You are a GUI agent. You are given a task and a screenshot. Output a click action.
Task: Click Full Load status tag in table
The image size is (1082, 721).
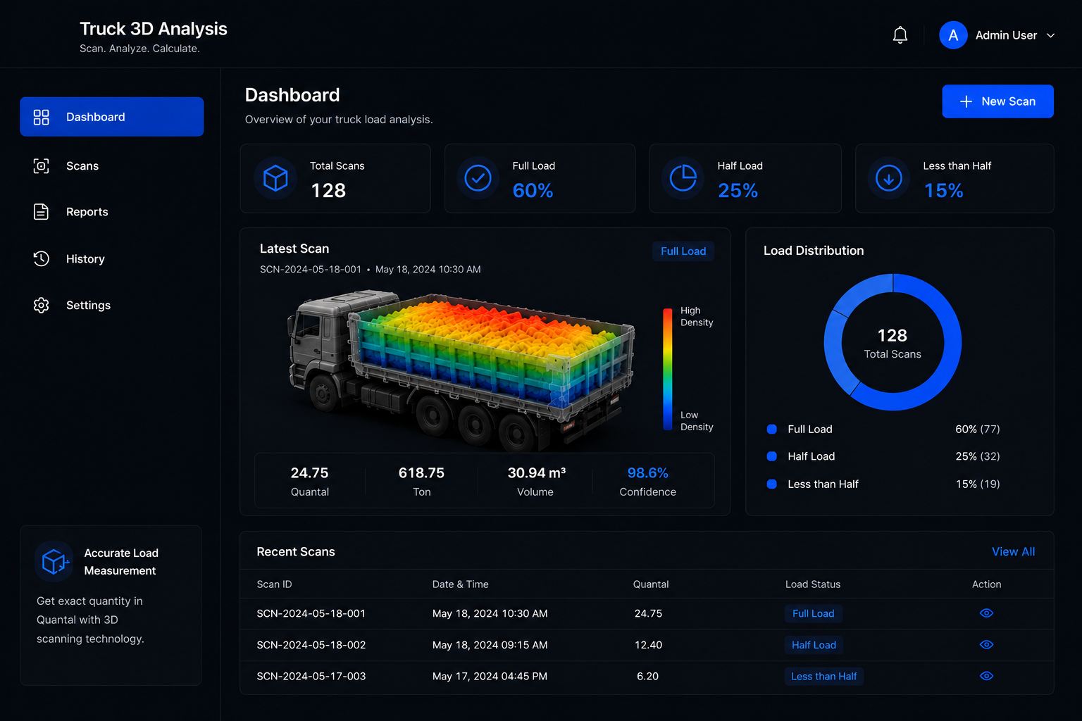tap(813, 614)
